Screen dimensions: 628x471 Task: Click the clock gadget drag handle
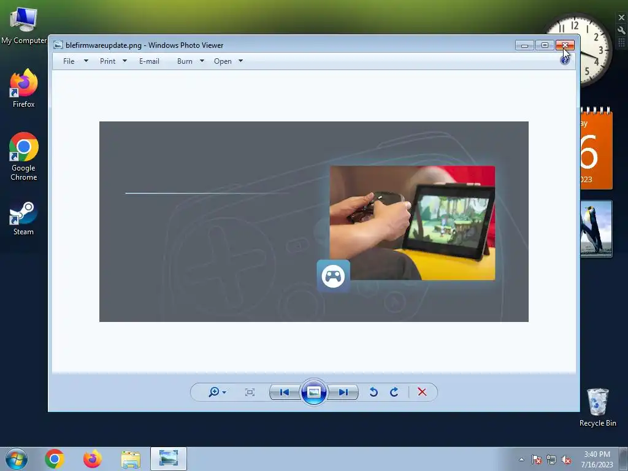click(x=622, y=42)
